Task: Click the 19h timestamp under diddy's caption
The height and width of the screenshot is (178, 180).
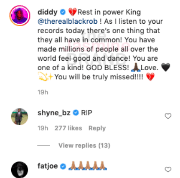Action: 43,92
